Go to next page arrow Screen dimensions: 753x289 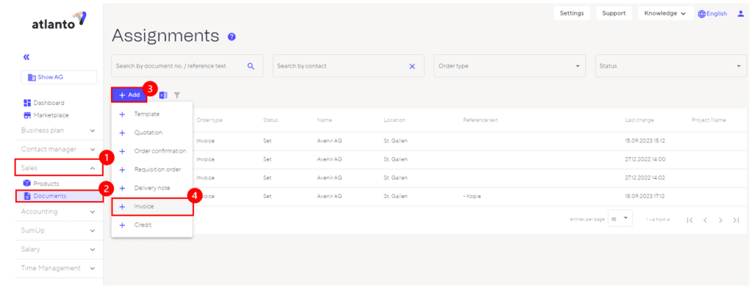click(721, 220)
